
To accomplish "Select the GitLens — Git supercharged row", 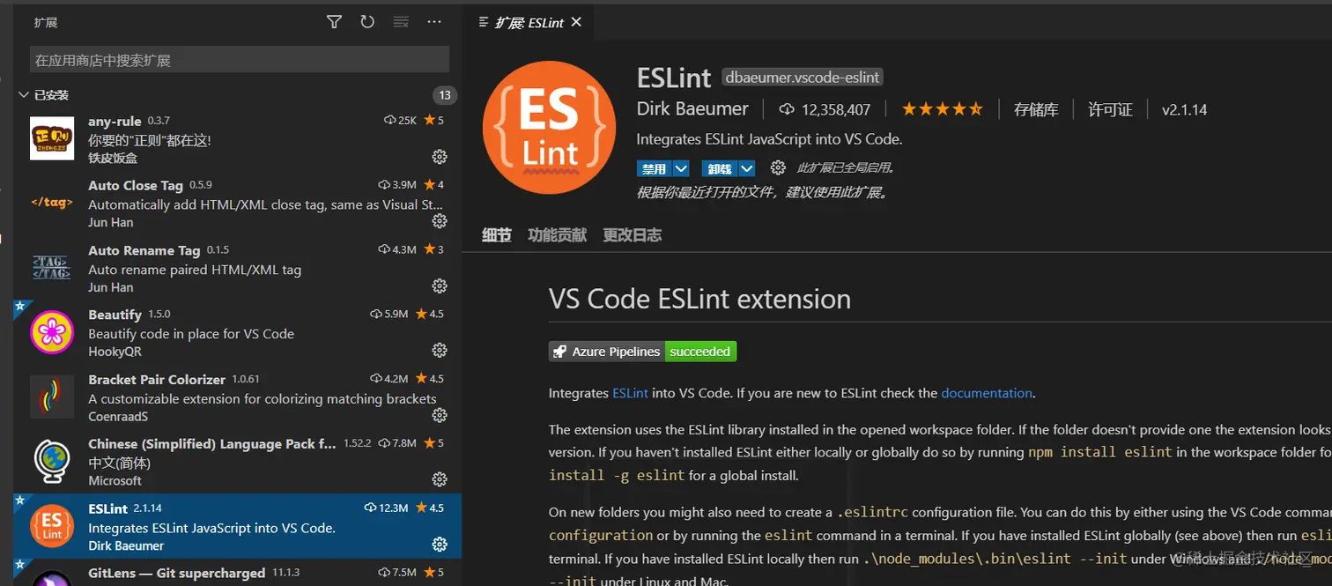I will click(x=237, y=573).
